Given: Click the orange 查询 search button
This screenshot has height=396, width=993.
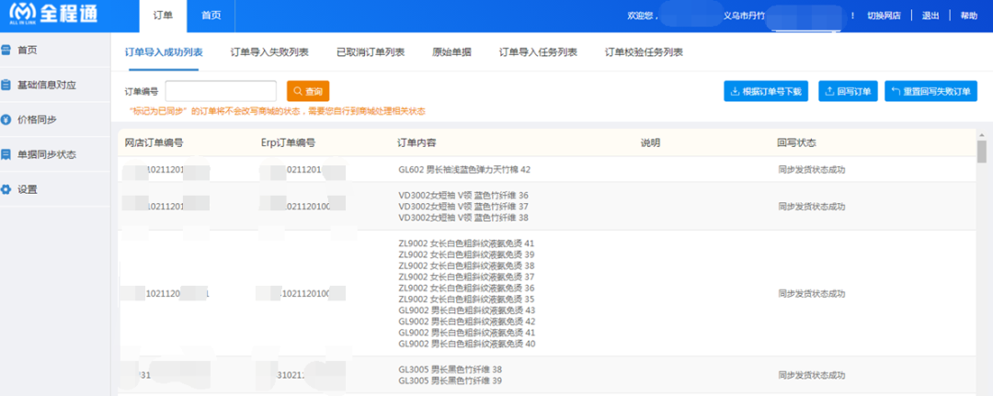Looking at the screenshot, I should pyautogui.click(x=308, y=91).
